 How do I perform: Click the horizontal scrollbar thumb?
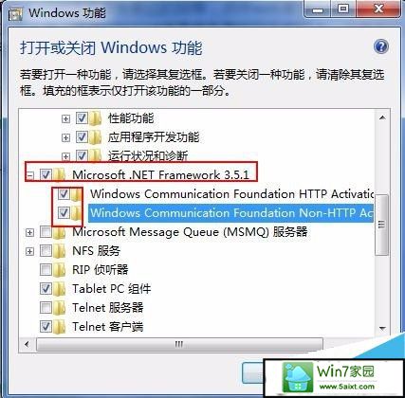tap(179, 344)
